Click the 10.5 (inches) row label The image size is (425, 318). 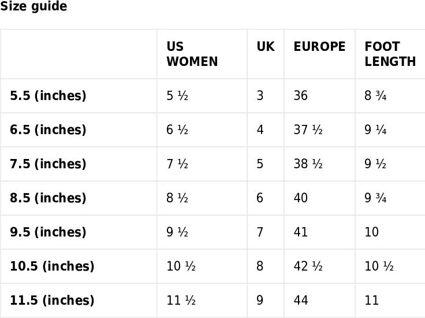point(52,267)
